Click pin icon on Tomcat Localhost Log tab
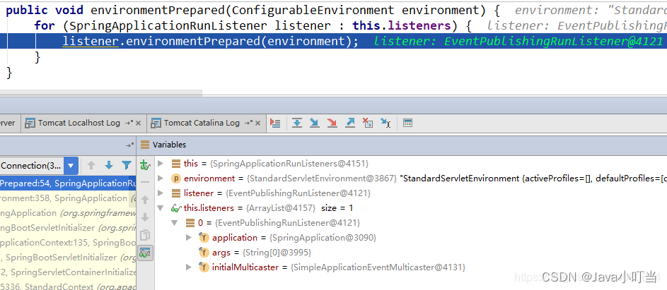Screen dimensions: 667x290 (129, 123)
